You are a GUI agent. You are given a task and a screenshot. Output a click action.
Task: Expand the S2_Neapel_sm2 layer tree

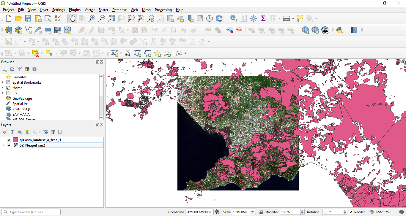[x=3, y=145]
